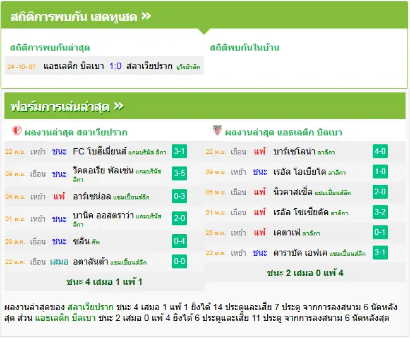Click the คัพ label next to ซลิน

point(95,242)
